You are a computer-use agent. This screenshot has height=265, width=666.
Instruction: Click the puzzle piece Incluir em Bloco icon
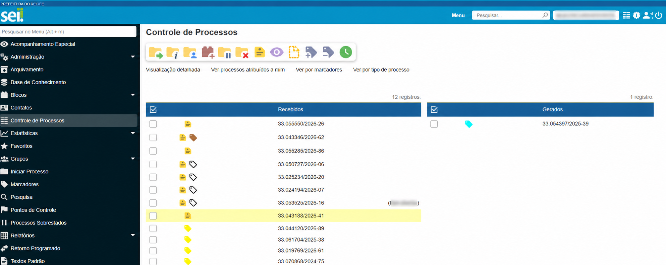[208, 52]
